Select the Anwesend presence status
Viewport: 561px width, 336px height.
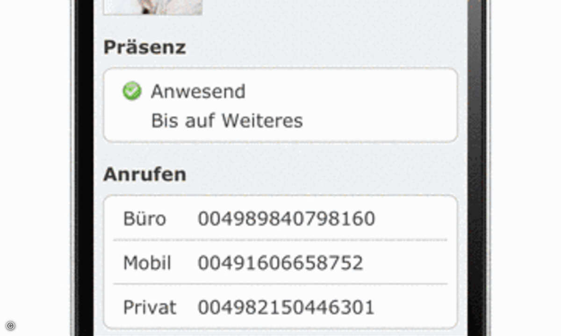198,91
